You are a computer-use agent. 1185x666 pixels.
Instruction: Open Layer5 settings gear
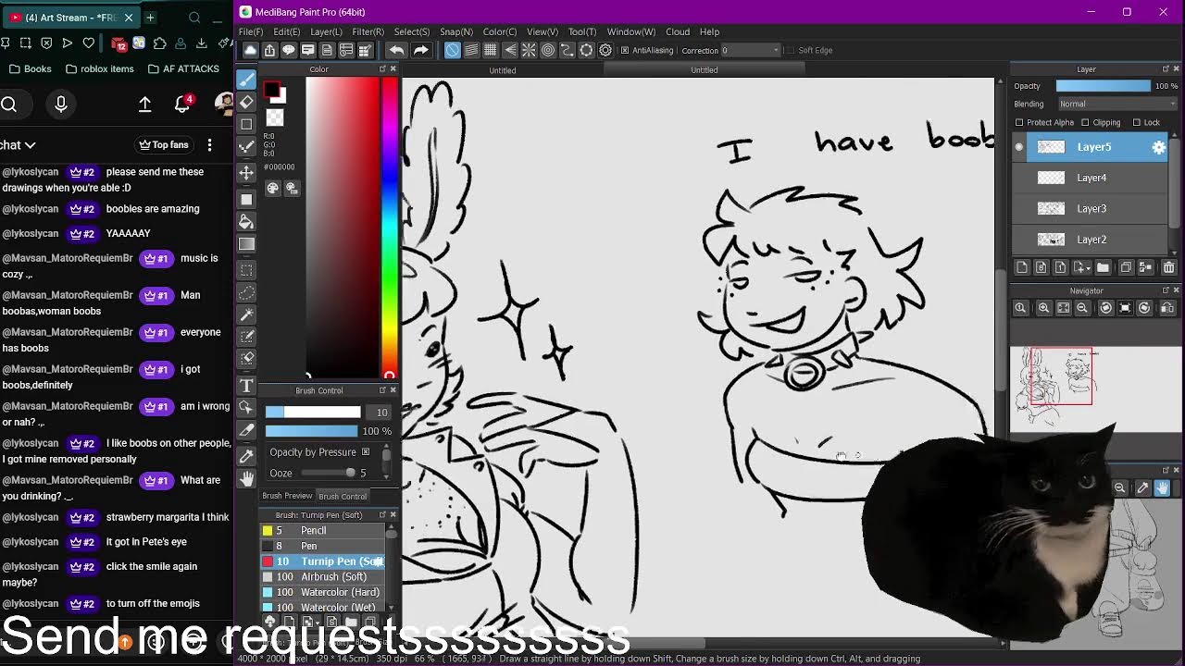pos(1158,147)
